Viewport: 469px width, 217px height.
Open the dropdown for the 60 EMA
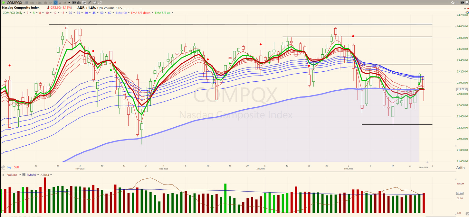tap(113, 13)
